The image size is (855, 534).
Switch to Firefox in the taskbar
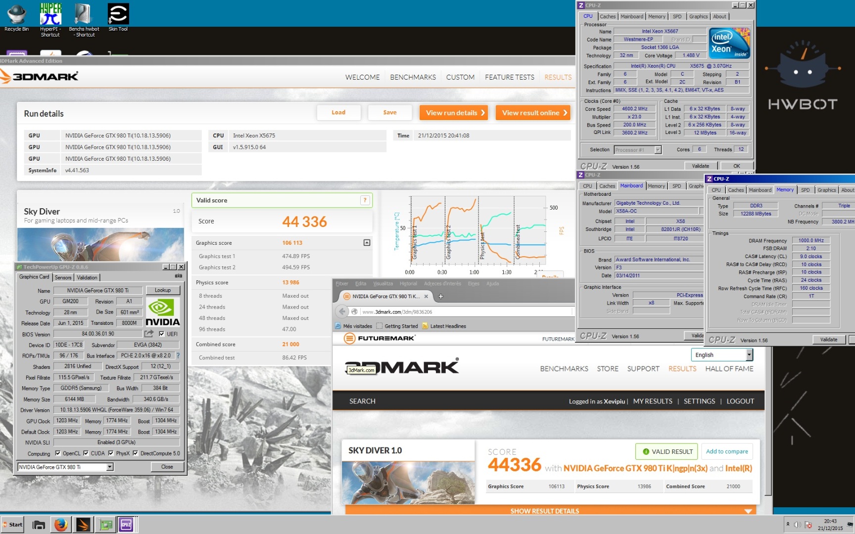[x=61, y=525]
